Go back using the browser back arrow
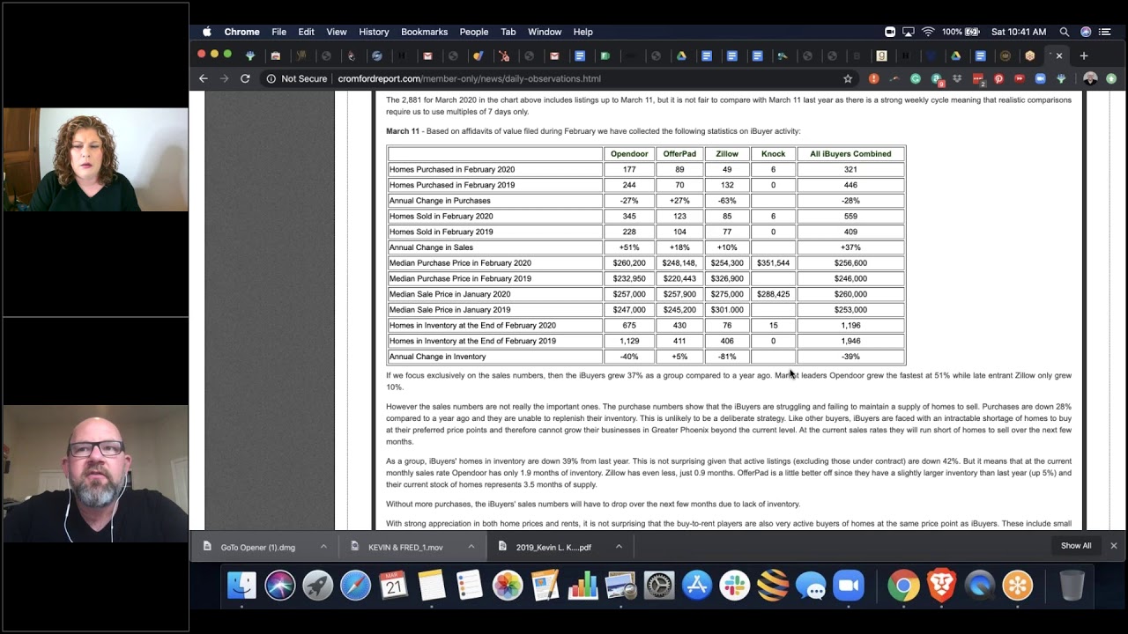The height and width of the screenshot is (634, 1128). 204,78
